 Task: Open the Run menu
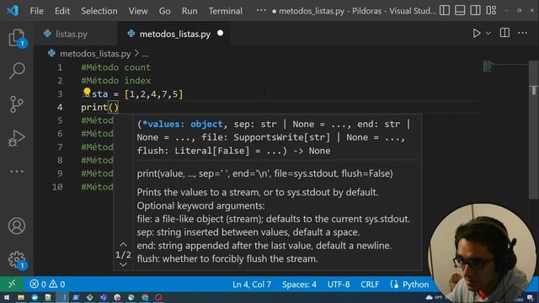coord(189,11)
